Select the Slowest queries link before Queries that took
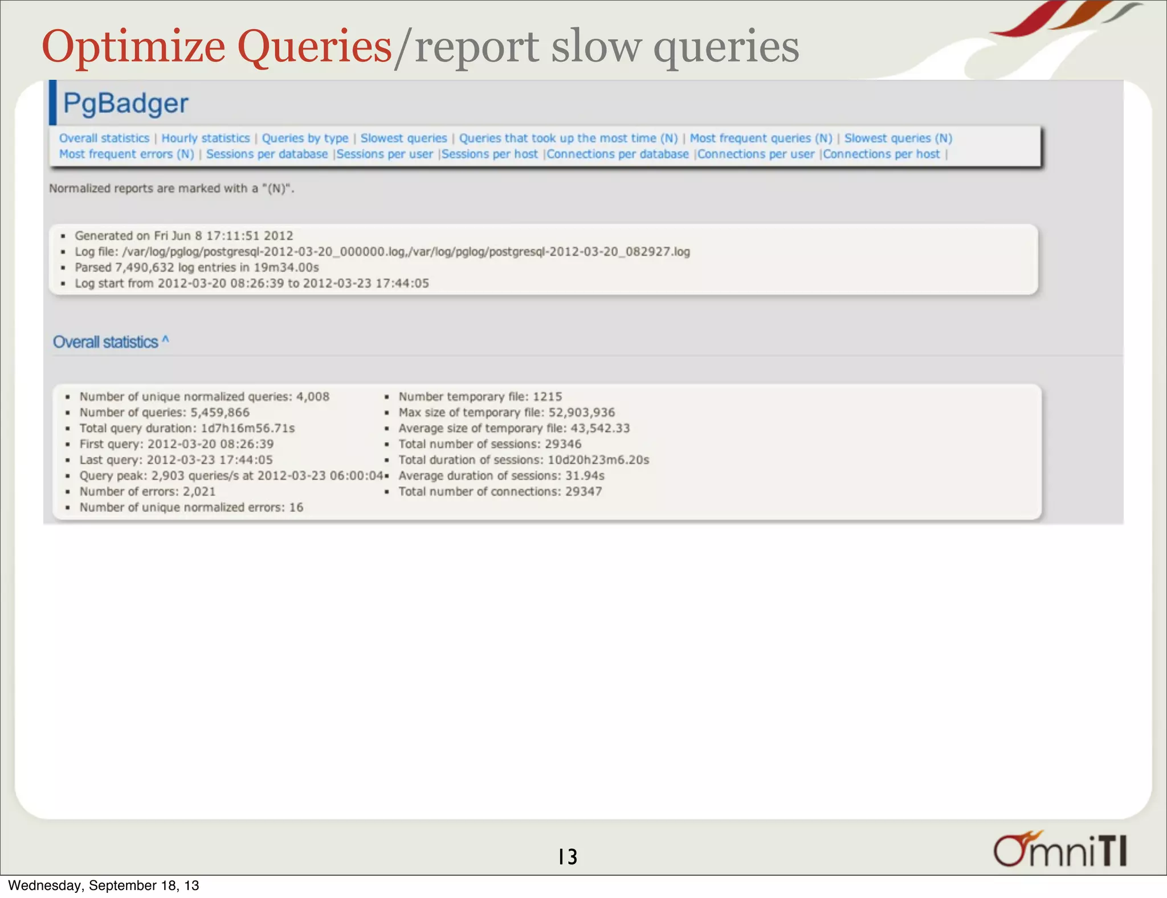 pos(404,138)
